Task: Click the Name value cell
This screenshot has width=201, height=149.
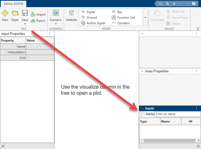Action: 40,47
